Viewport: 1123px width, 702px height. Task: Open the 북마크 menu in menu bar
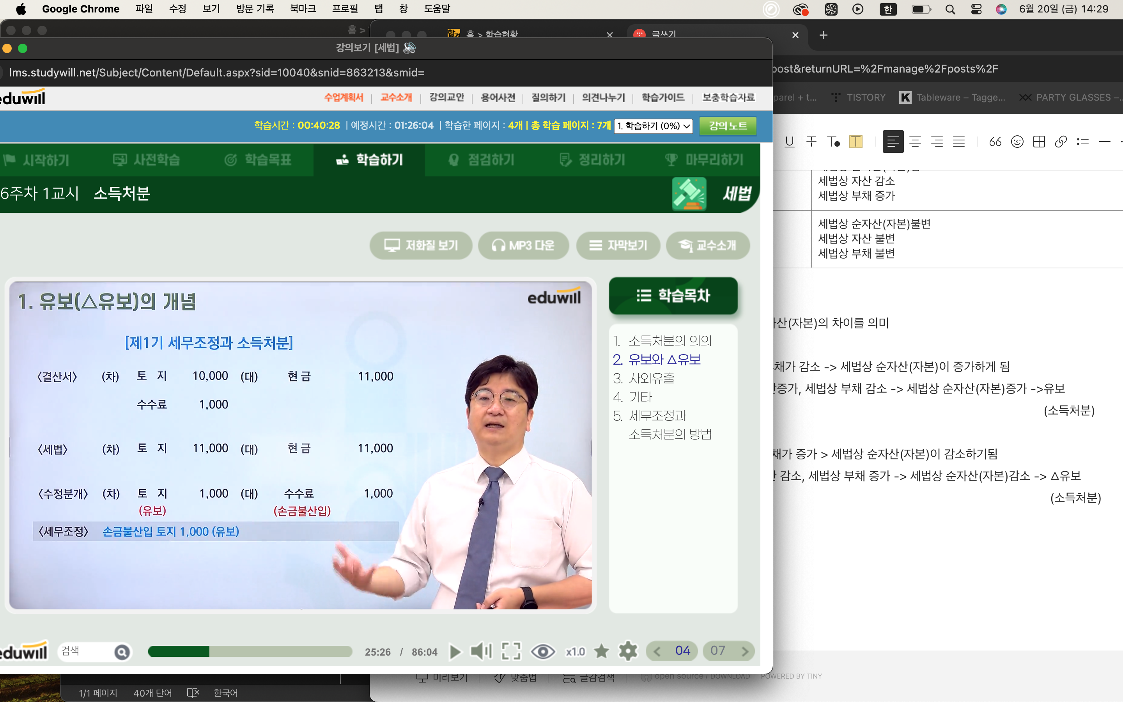tap(303, 9)
